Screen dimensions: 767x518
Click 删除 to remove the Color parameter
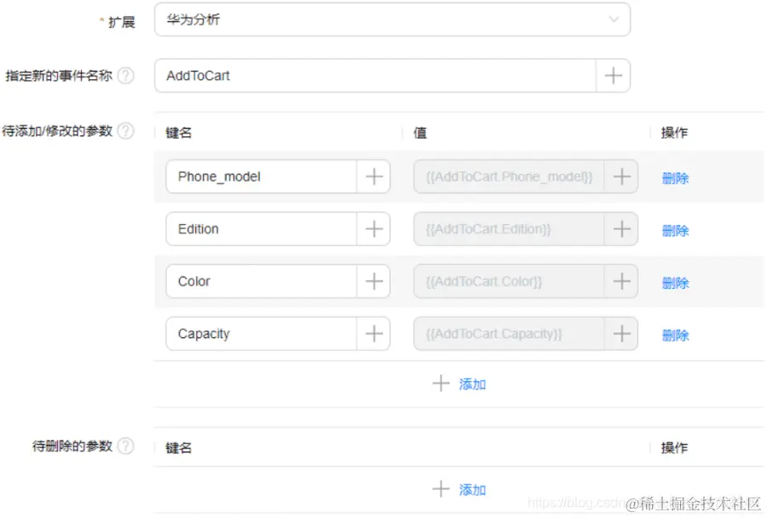click(674, 283)
